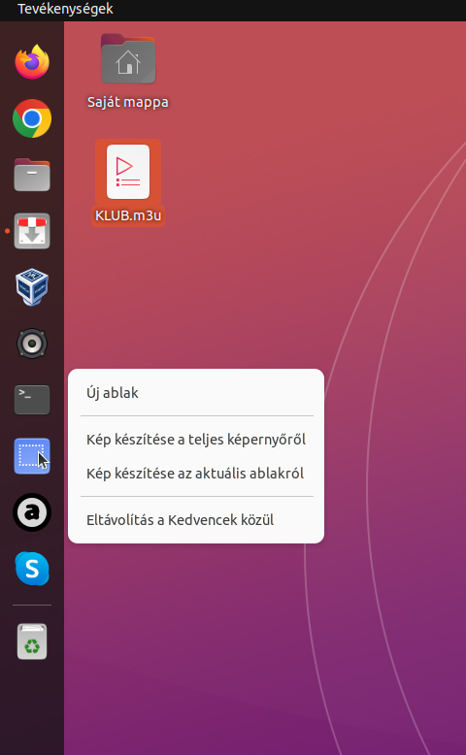Click the Screenshot tool dock icon
Viewport: 466px width, 755px height.
coord(32,456)
